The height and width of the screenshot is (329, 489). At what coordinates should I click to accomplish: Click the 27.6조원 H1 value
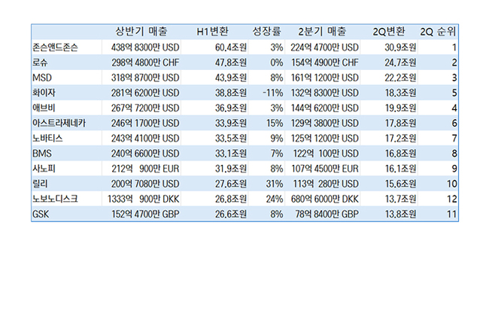(x=231, y=184)
